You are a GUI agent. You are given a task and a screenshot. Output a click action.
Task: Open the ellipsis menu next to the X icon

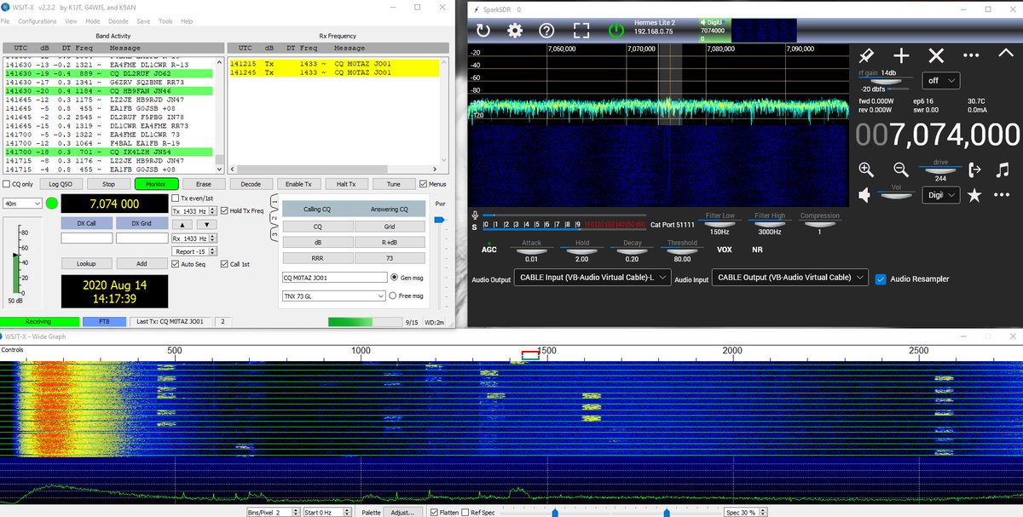tap(971, 55)
